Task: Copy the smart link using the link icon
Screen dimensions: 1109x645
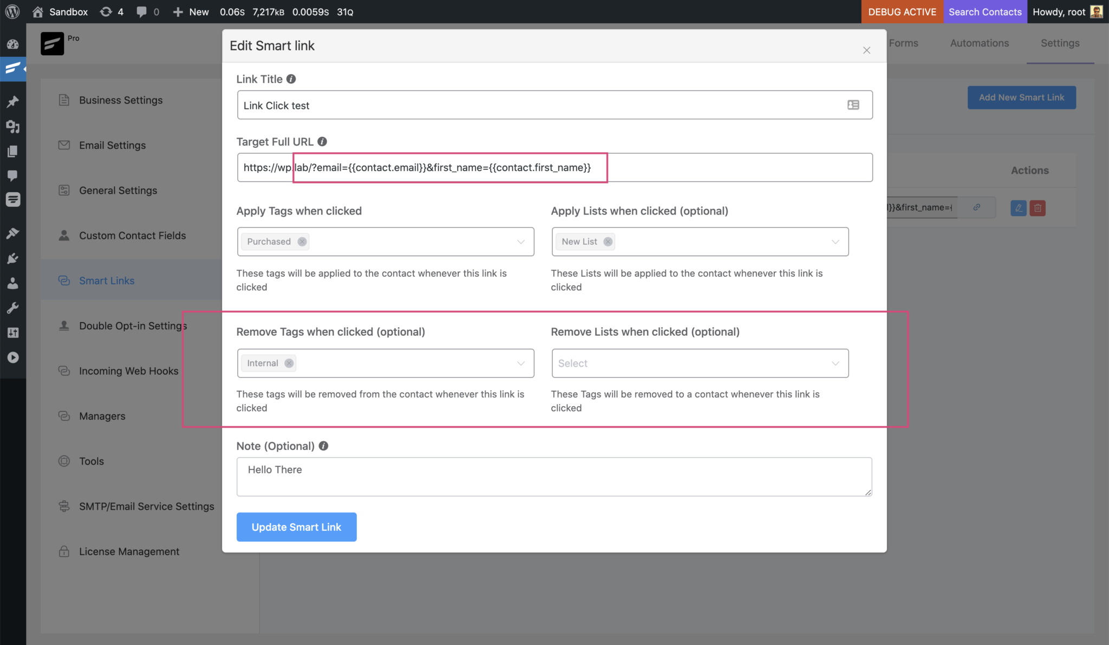Action: point(976,207)
